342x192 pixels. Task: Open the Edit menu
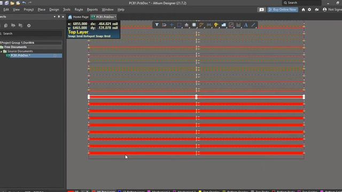[x=6, y=10]
